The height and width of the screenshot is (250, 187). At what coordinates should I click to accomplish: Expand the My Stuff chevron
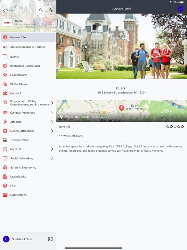click(52, 149)
